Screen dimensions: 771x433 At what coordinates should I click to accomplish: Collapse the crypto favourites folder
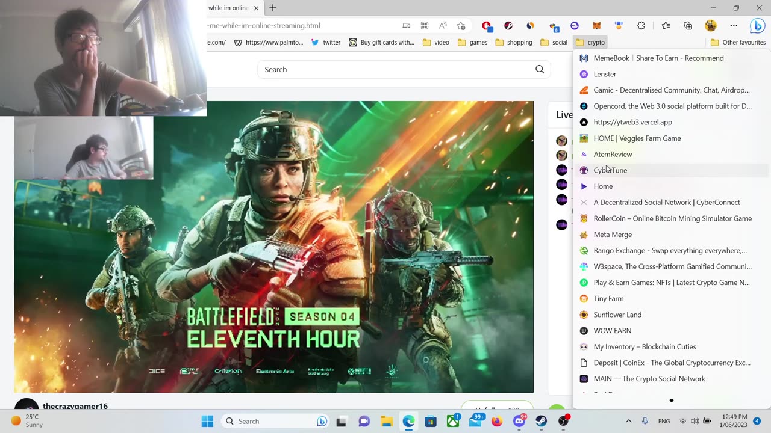pos(590,42)
